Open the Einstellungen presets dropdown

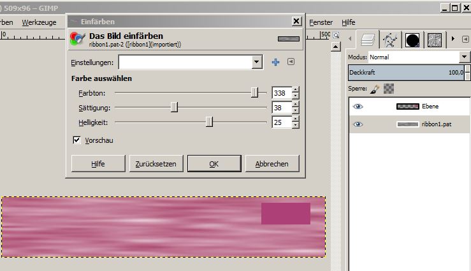pyautogui.click(x=256, y=62)
